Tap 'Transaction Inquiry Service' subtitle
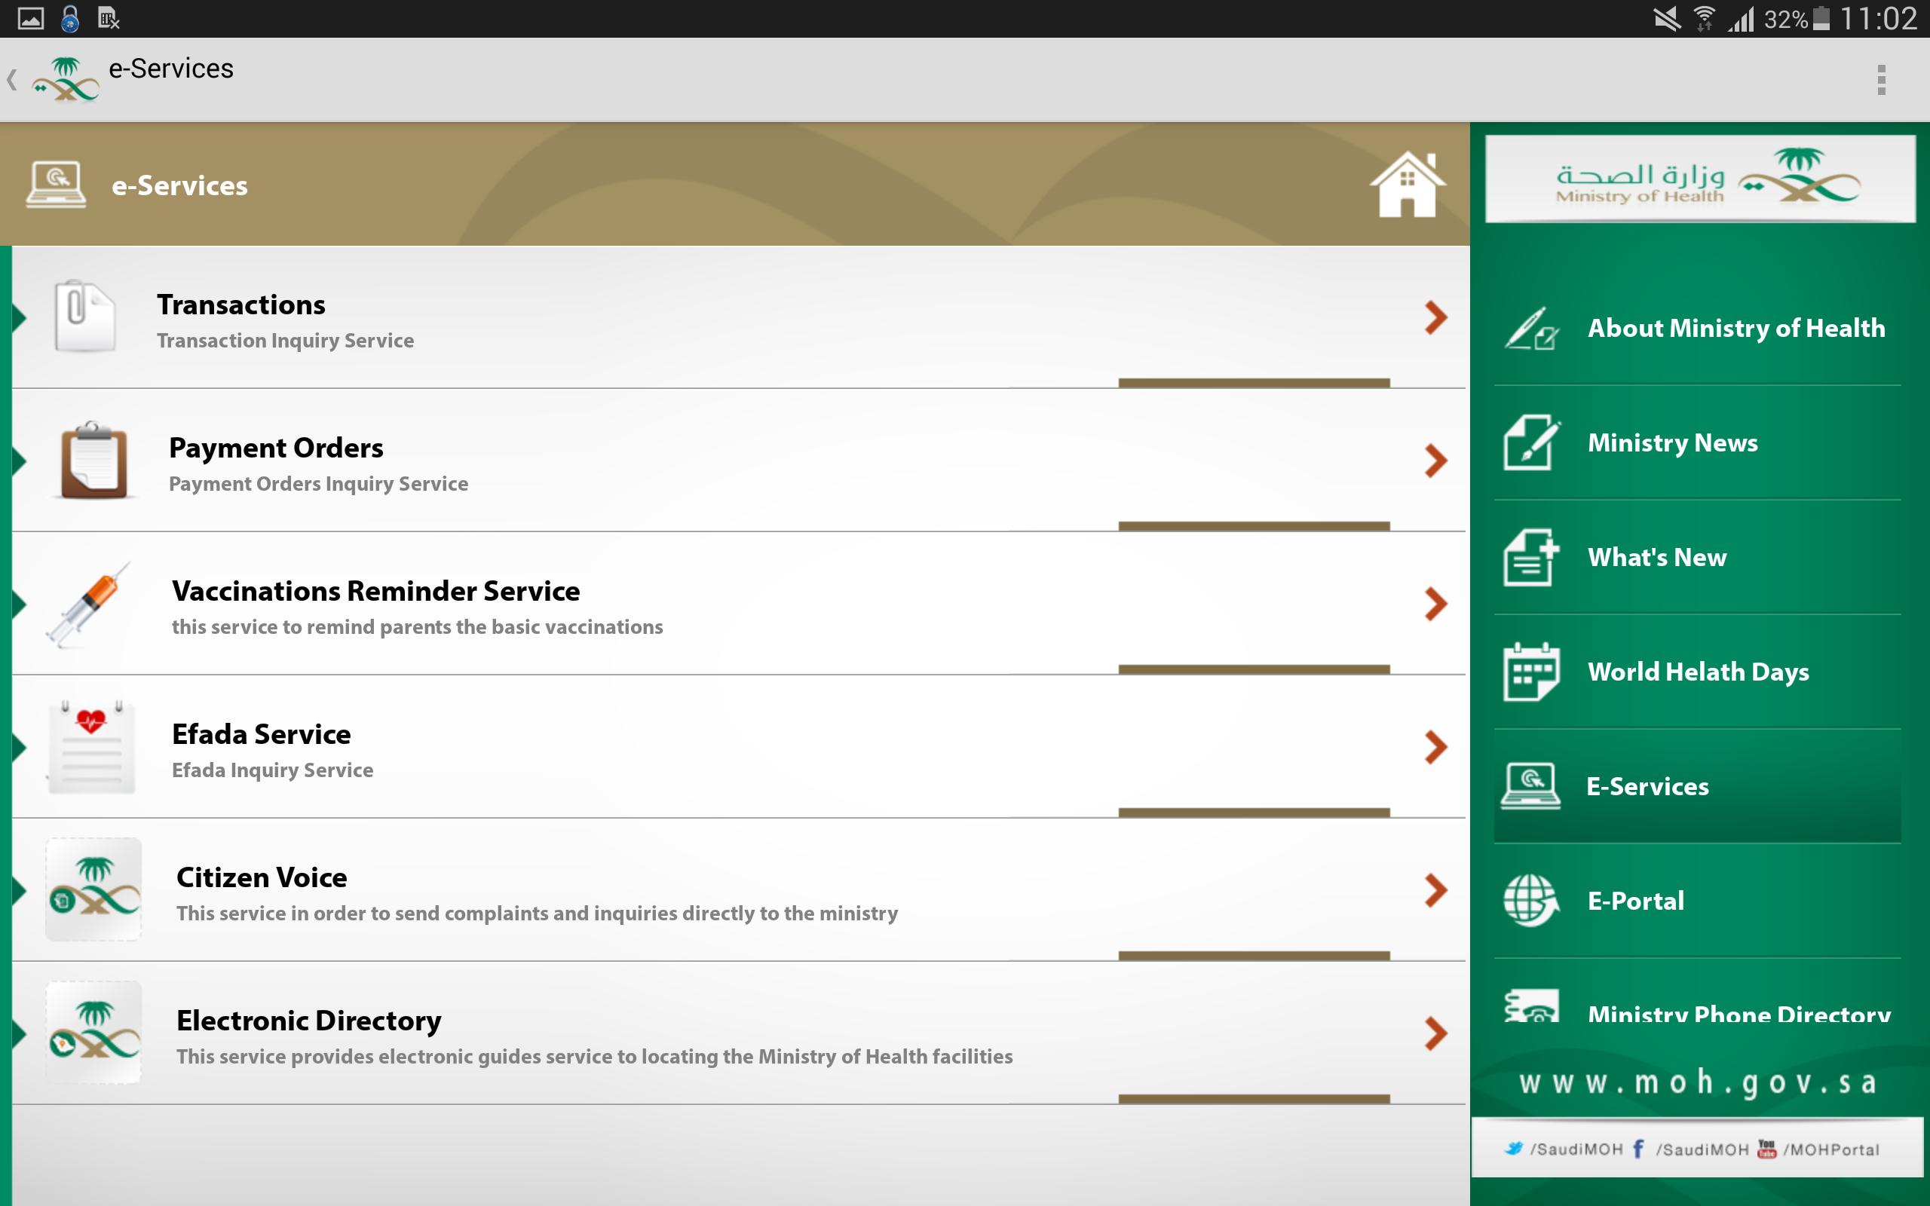1930x1206 pixels. (286, 341)
